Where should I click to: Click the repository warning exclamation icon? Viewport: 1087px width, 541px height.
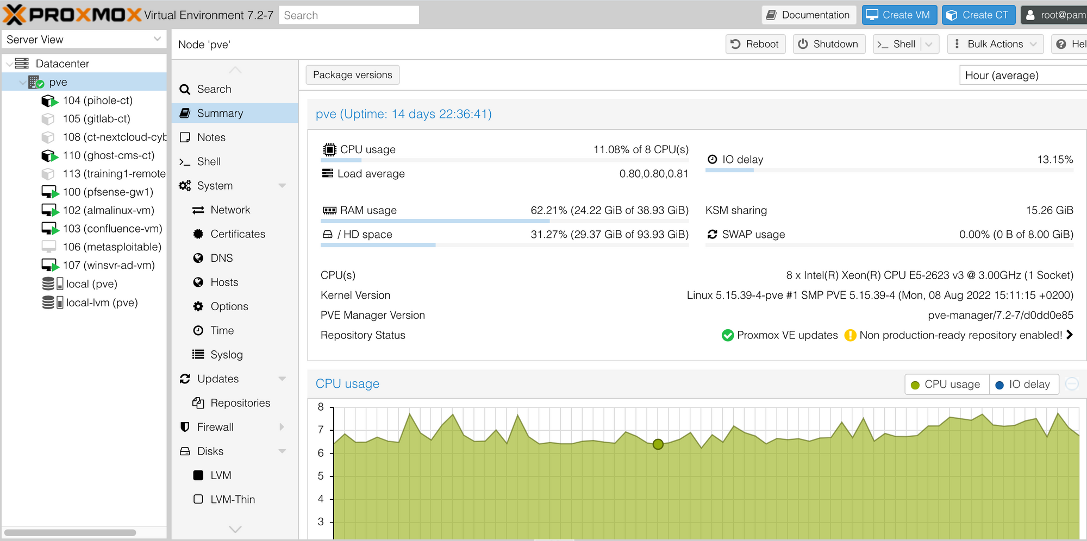point(850,335)
